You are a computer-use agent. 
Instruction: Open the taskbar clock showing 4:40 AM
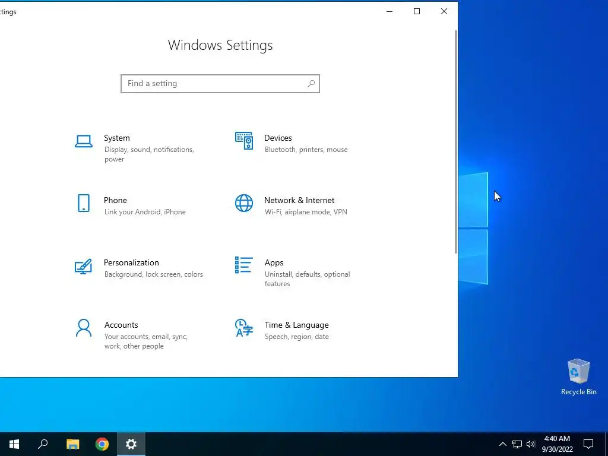click(x=557, y=444)
